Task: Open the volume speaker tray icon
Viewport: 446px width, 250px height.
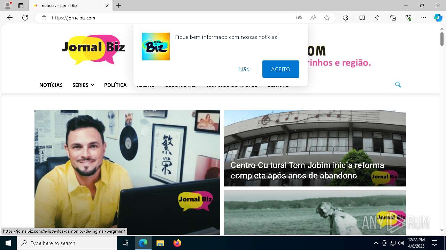Action: click(x=401, y=243)
